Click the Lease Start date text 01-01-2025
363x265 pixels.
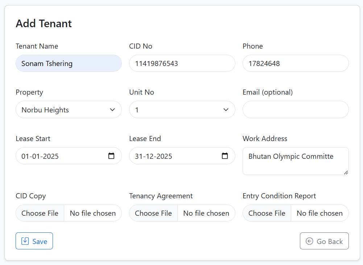click(x=40, y=156)
